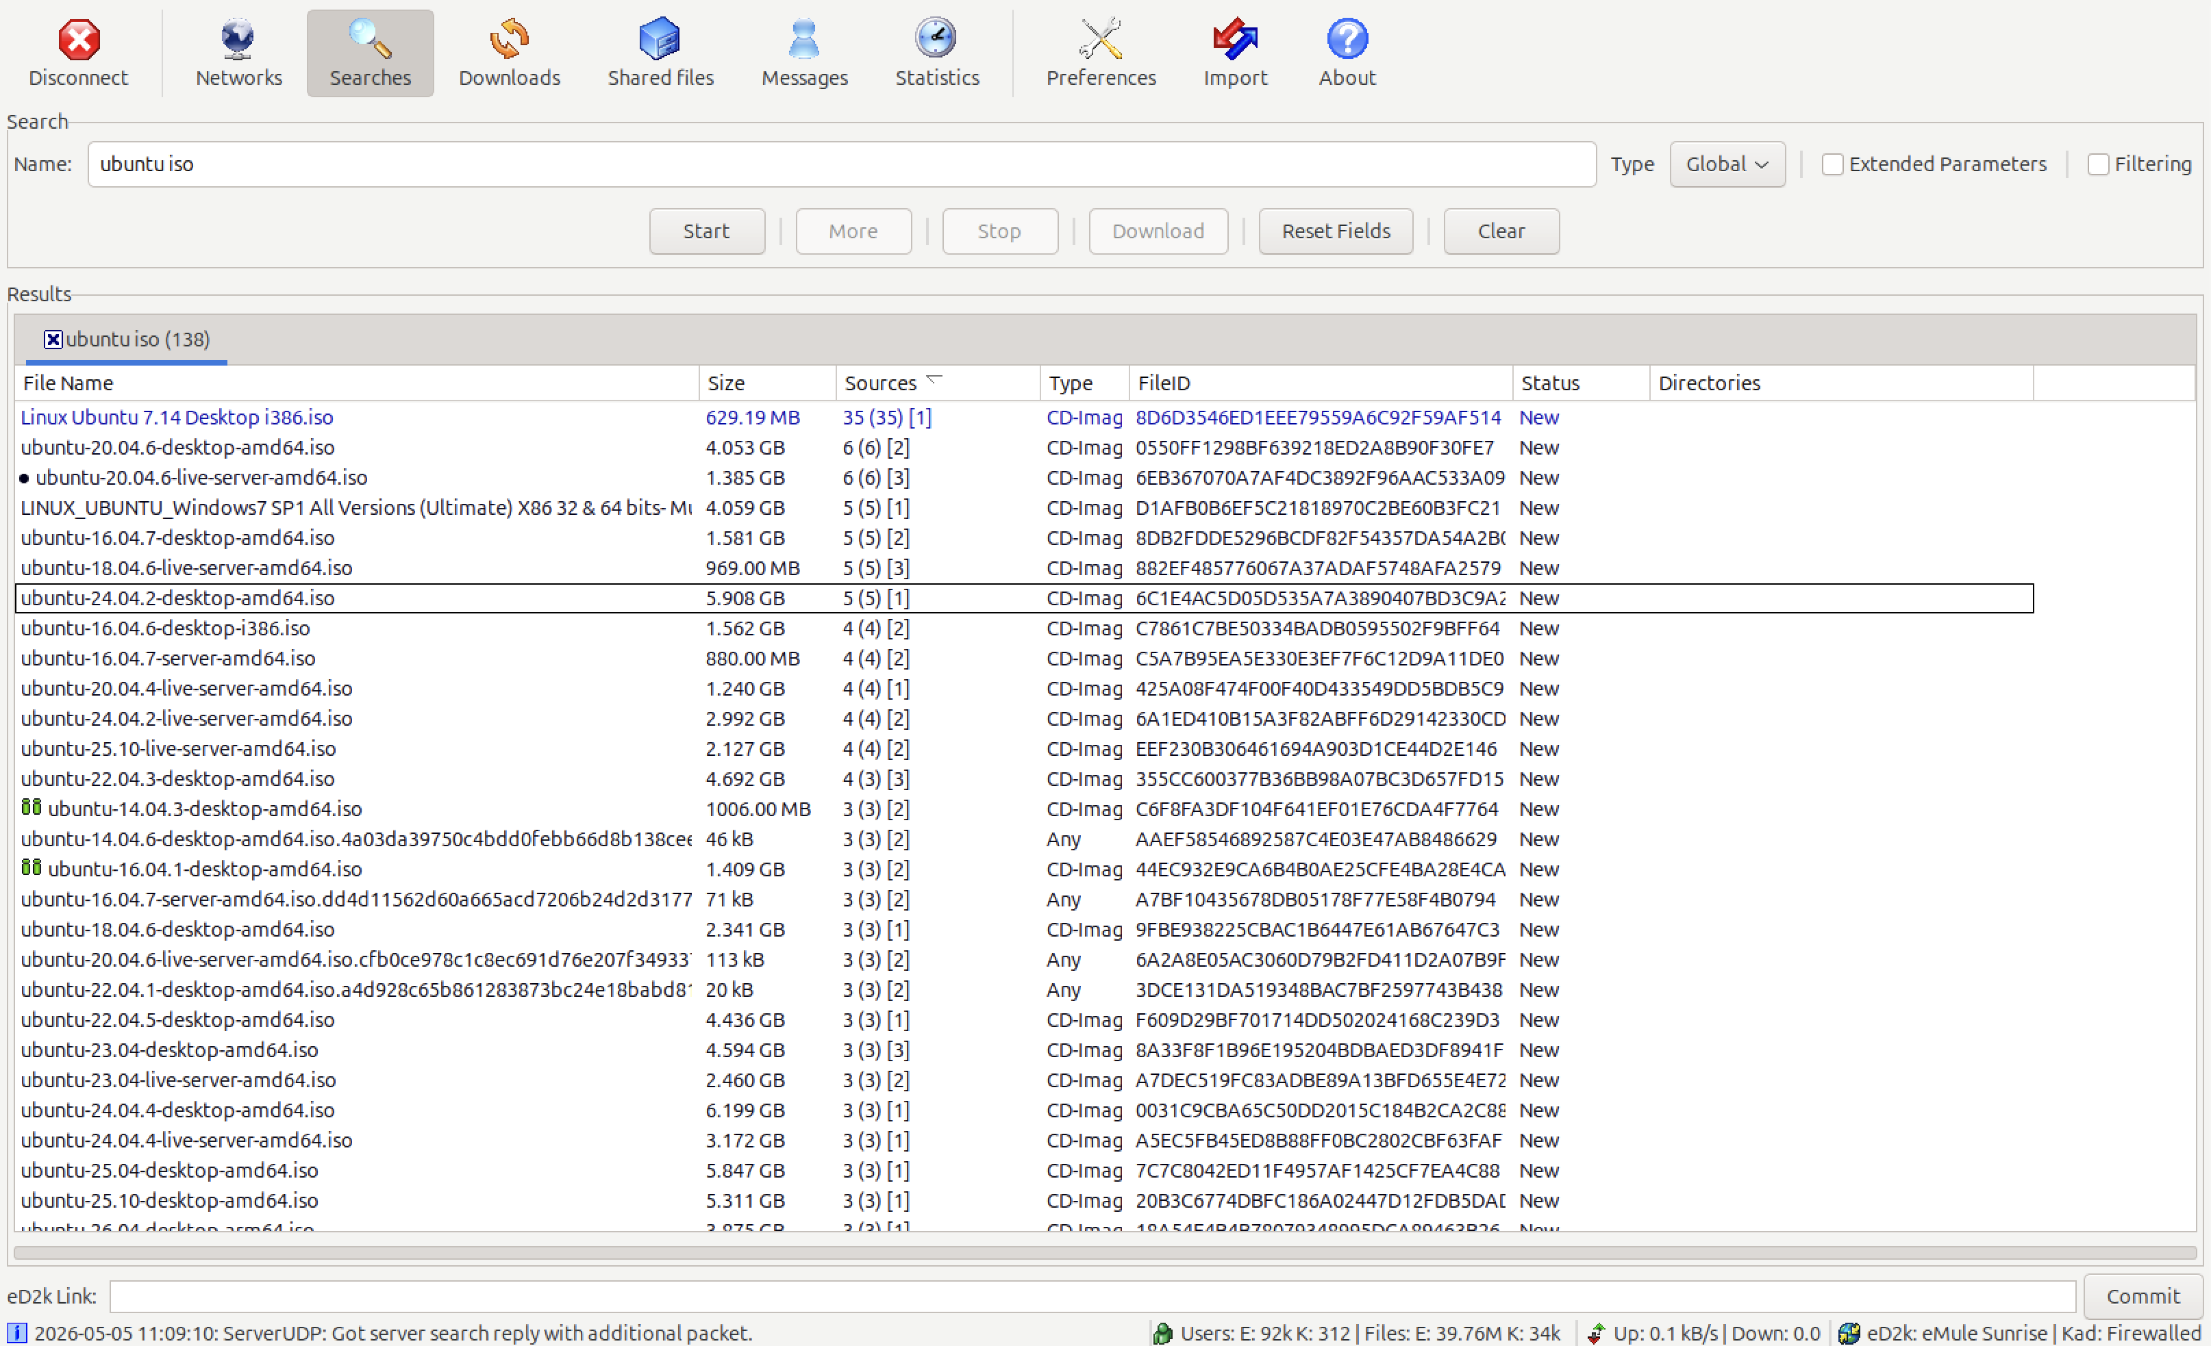Select ubuntu-18.04.6-live-server-amd64.iso row
Screen dimensions: 2211x1346
tap(1025, 568)
